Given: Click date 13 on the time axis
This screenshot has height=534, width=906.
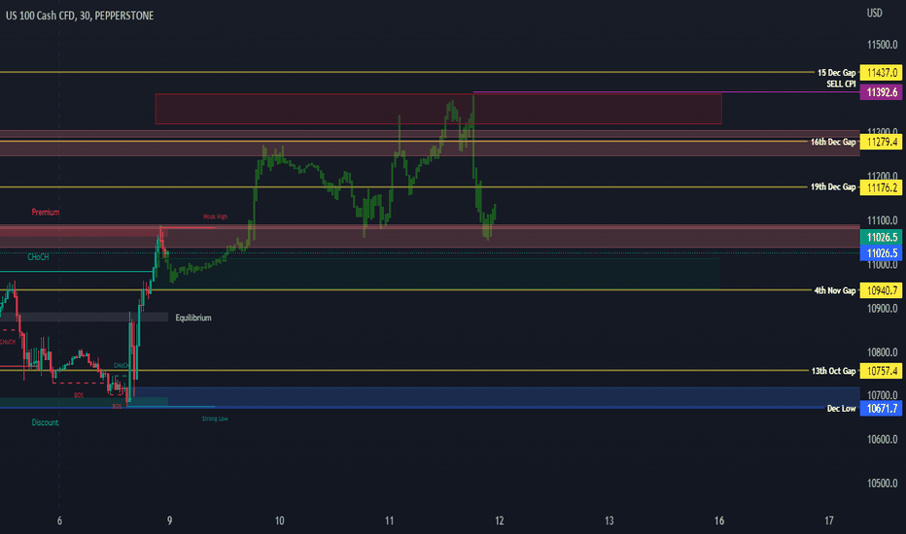Looking at the screenshot, I should [609, 520].
